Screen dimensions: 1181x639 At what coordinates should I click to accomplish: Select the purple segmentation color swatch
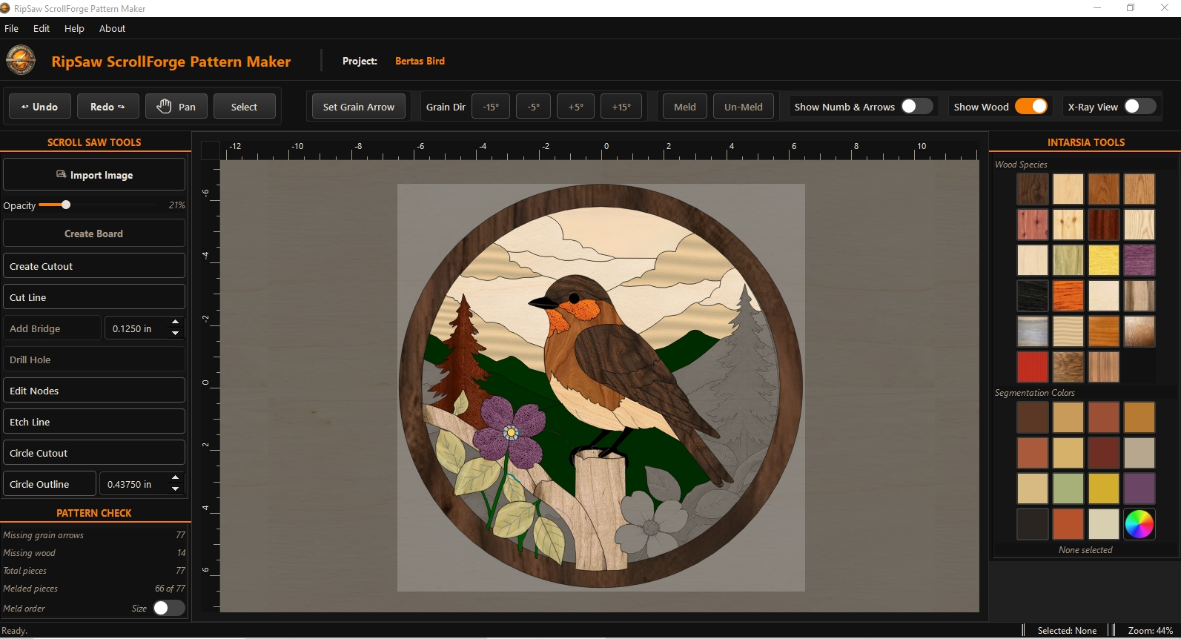1139,489
